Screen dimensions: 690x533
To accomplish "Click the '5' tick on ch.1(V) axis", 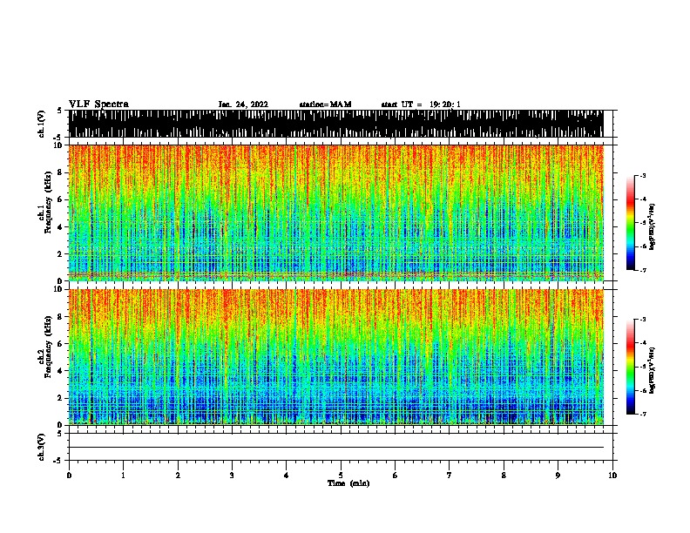I will [x=59, y=111].
